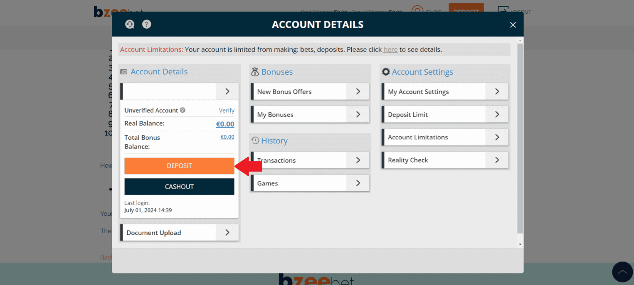Open the Transactions history item

310,161
